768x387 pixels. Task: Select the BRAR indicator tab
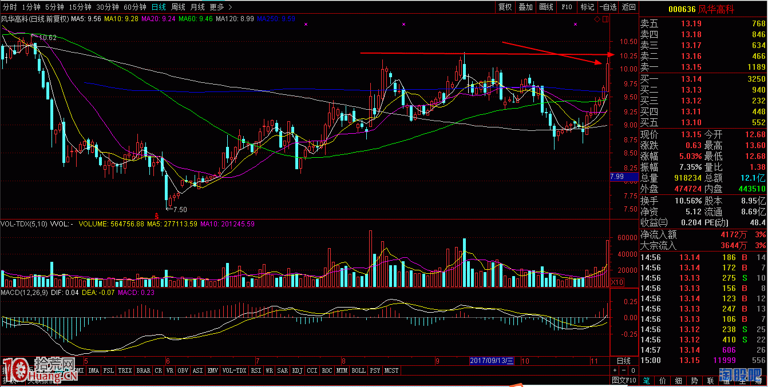pyautogui.click(x=144, y=370)
